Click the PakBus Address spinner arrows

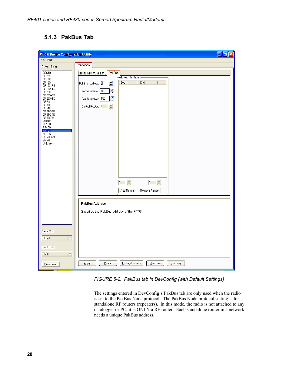(x=111, y=83)
